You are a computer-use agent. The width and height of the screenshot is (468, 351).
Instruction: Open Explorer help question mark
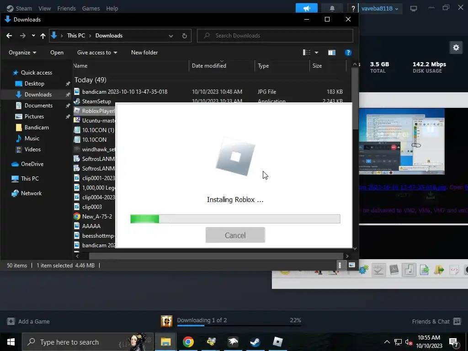coord(348,53)
